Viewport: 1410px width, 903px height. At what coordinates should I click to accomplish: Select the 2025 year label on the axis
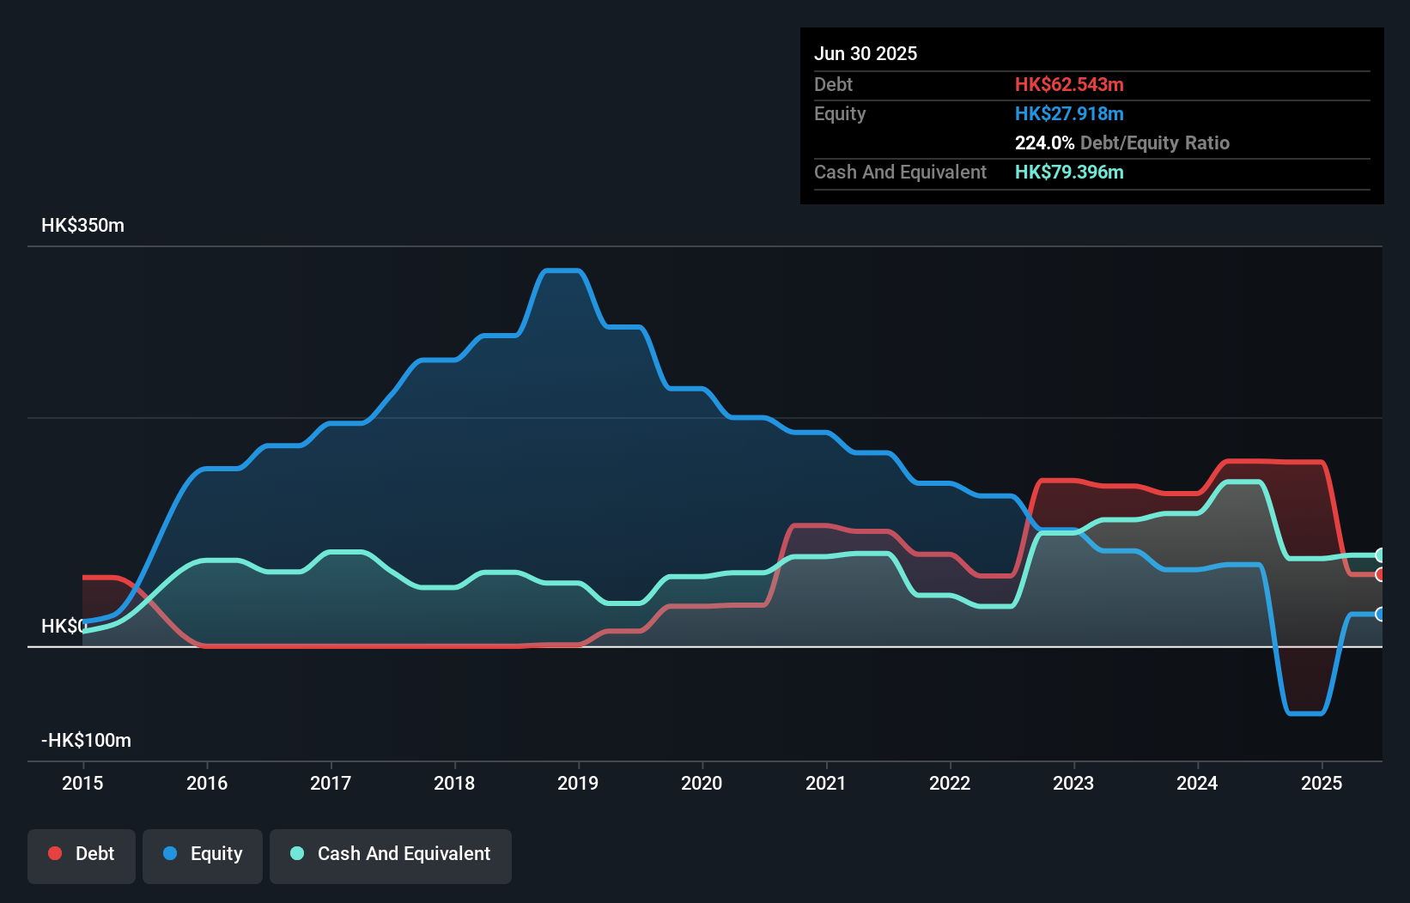(x=1322, y=783)
